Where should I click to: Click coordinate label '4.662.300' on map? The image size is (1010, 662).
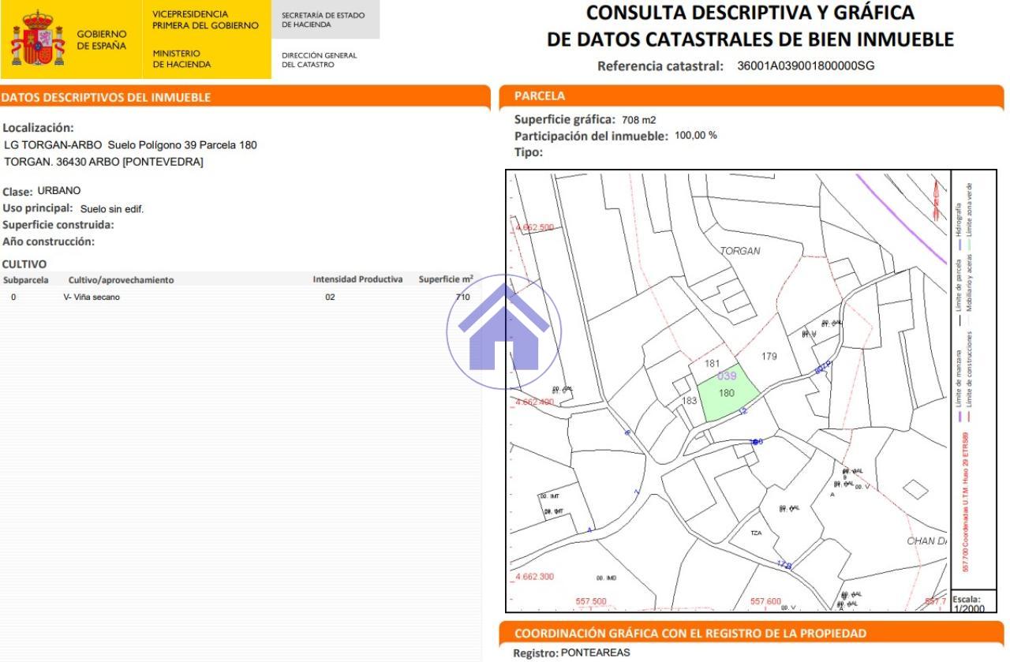(x=535, y=576)
